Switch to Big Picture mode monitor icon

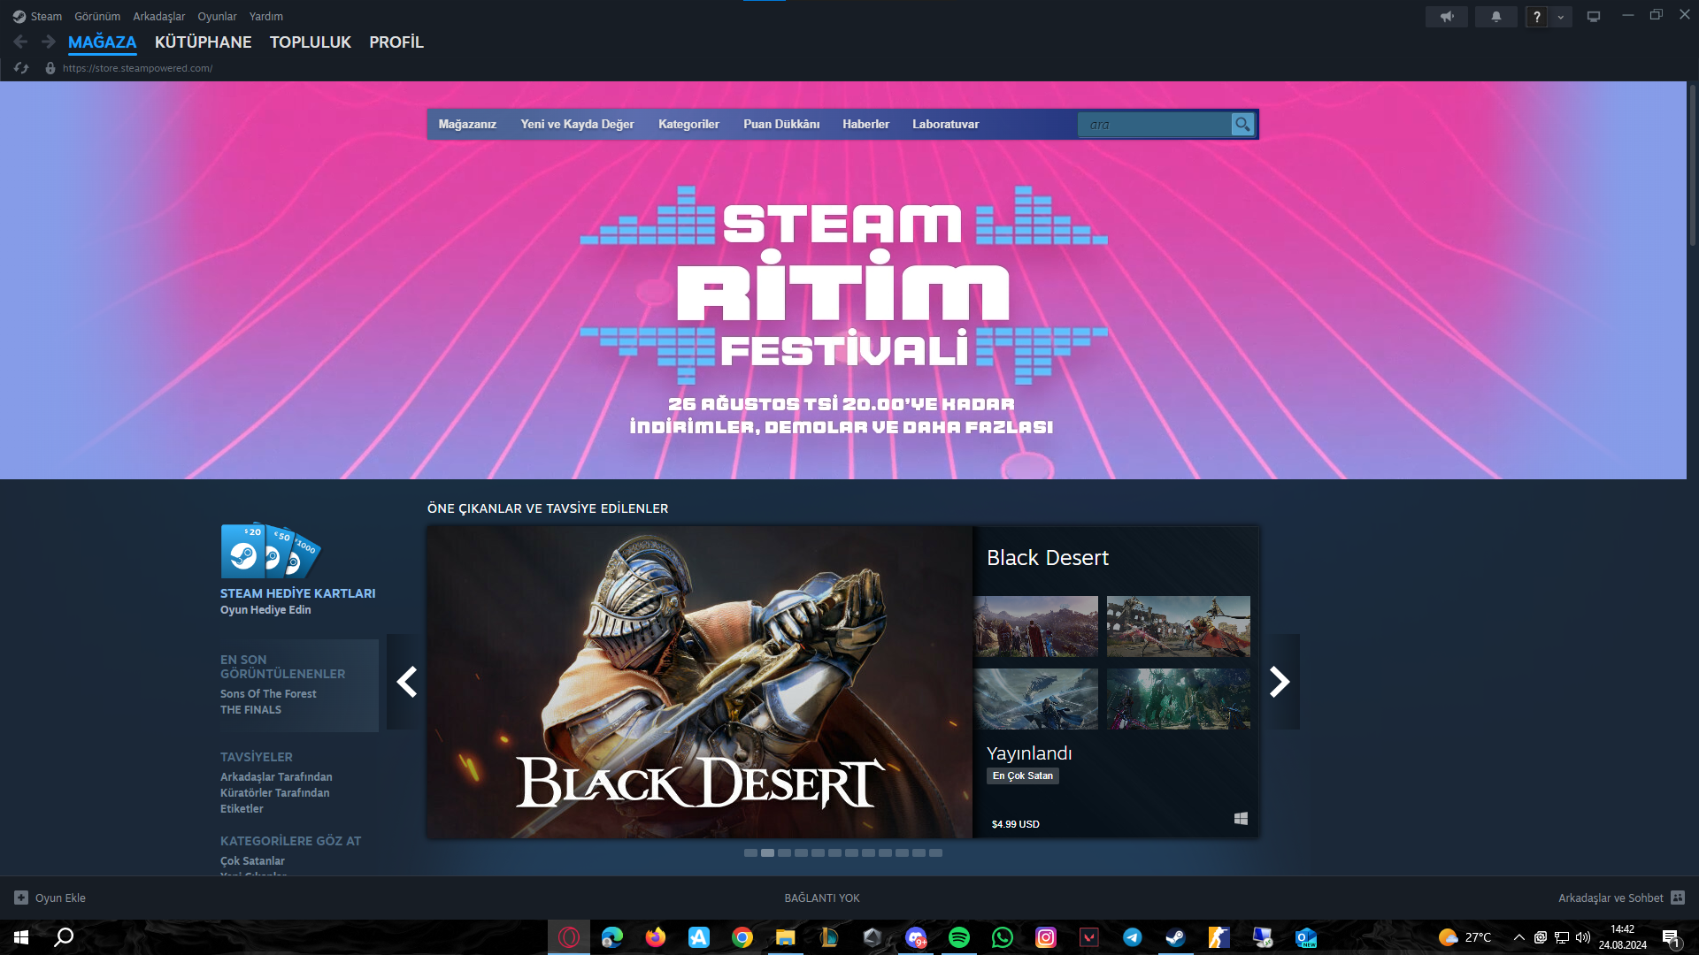click(1594, 17)
